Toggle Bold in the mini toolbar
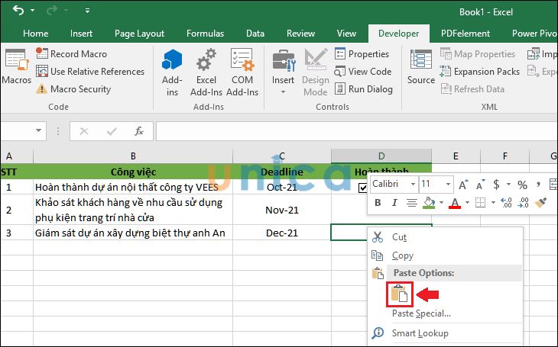558x347 pixels. pos(378,203)
